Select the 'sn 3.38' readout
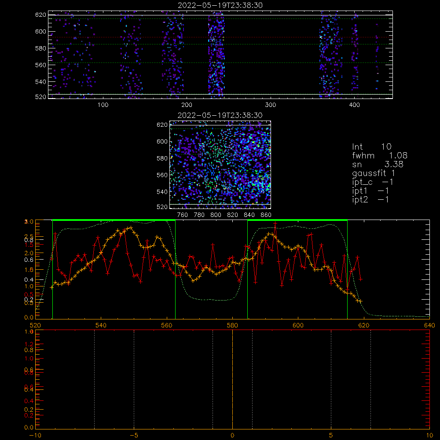 tap(378, 164)
